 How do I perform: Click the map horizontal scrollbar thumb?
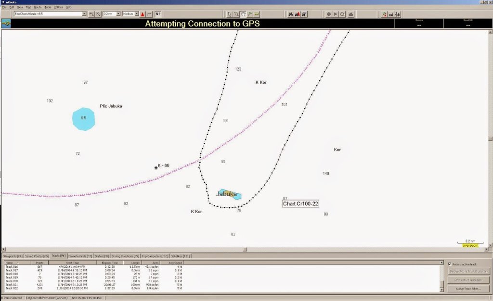tap(245, 250)
